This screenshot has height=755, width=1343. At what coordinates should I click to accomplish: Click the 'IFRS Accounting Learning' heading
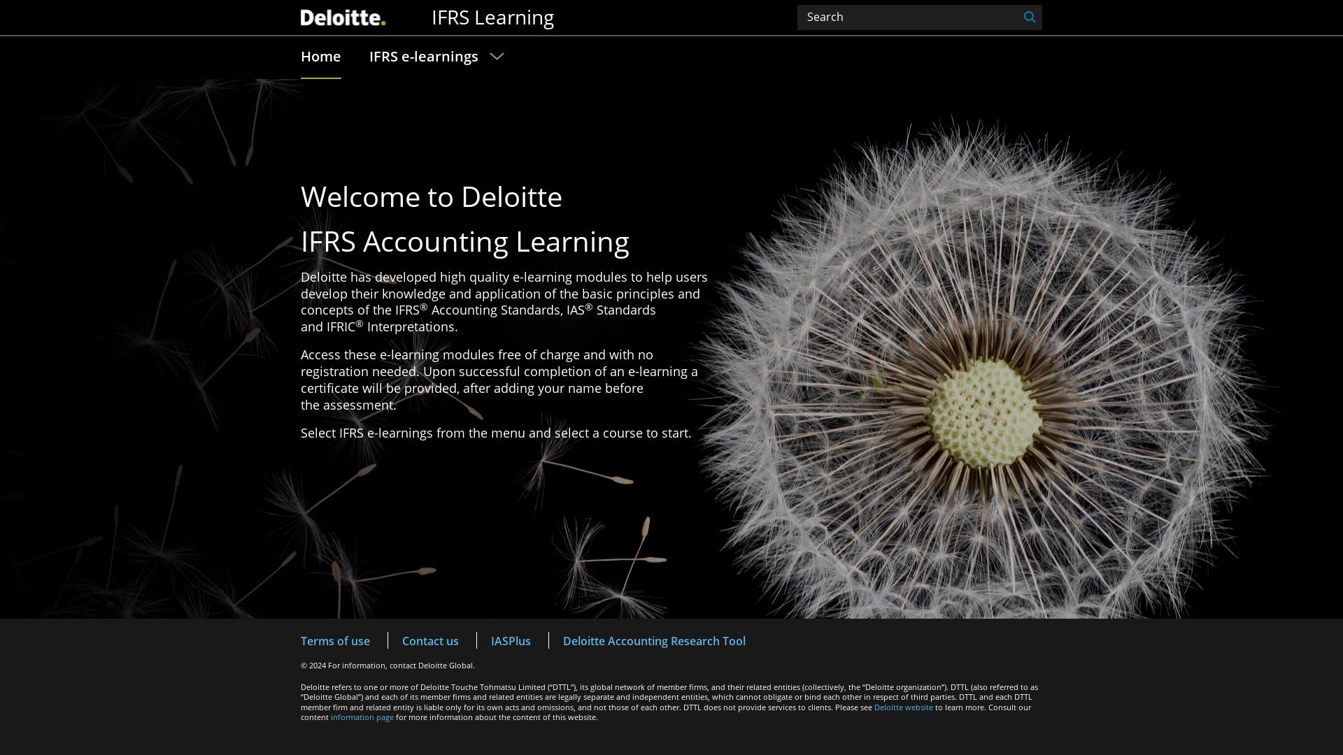(x=465, y=242)
